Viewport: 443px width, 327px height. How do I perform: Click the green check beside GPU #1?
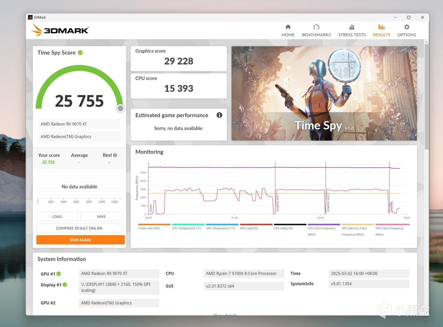[x=59, y=274]
